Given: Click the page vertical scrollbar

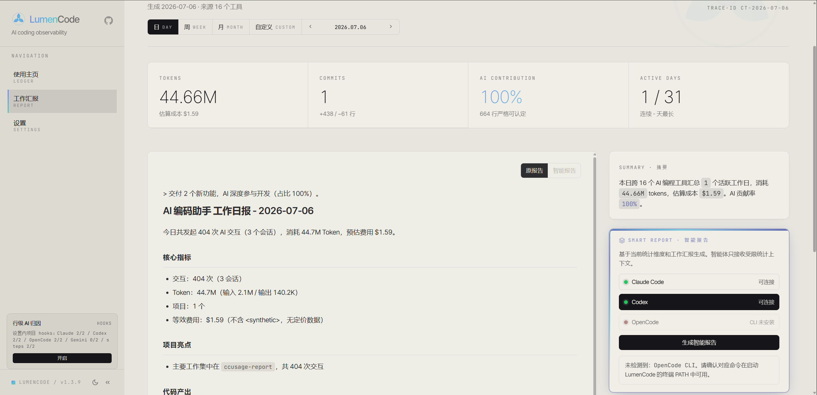Looking at the screenshot, I should (x=814, y=148).
